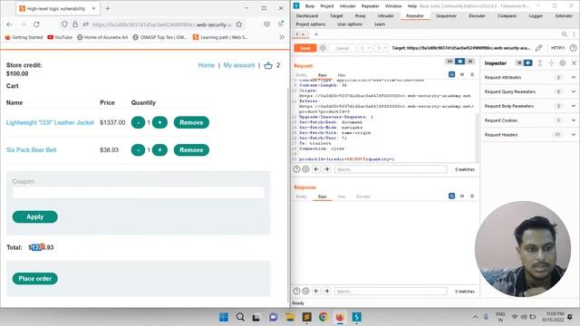580x326 pixels.
Task: Toggle side-by-side request response layout
Action: click(449, 62)
